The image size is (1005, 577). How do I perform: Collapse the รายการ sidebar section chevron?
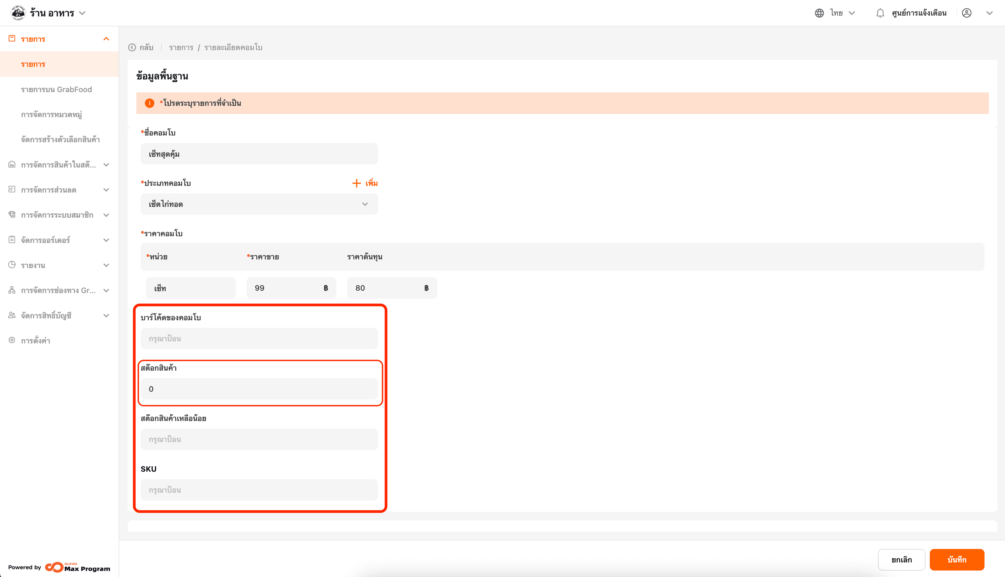(106, 39)
